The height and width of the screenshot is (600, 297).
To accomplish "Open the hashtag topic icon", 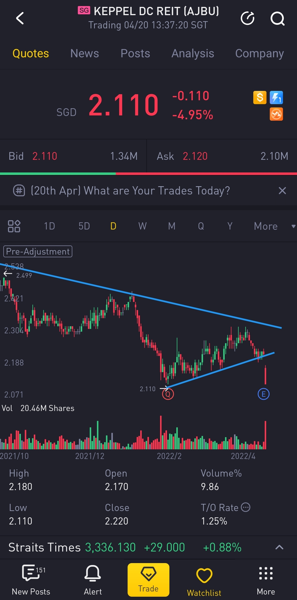I will (x=19, y=191).
